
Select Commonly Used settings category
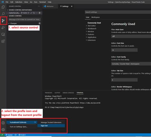pyautogui.click(x=94, y=23)
